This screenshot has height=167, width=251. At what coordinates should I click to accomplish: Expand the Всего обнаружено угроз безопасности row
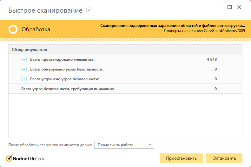24,69
